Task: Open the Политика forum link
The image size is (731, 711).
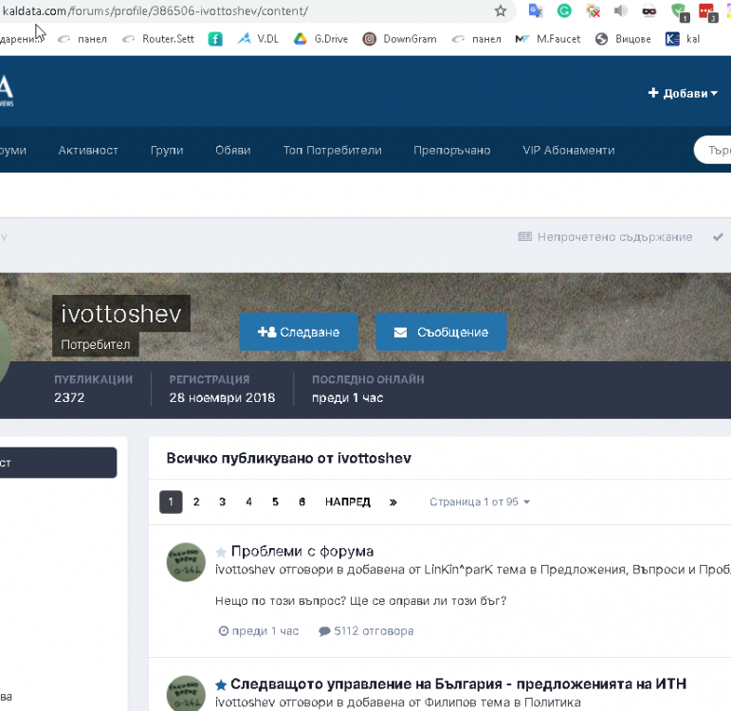Action: point(553,702)
